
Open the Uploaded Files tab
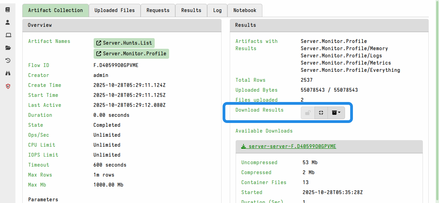(115, 10)
